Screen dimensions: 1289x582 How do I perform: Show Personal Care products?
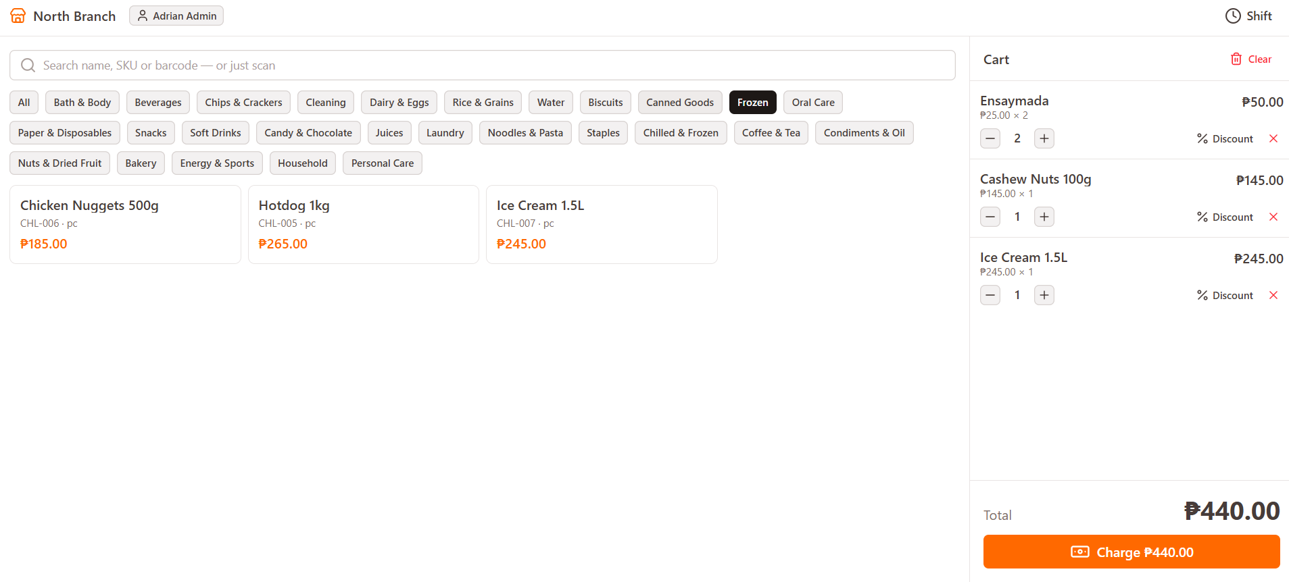coord(383,163)
